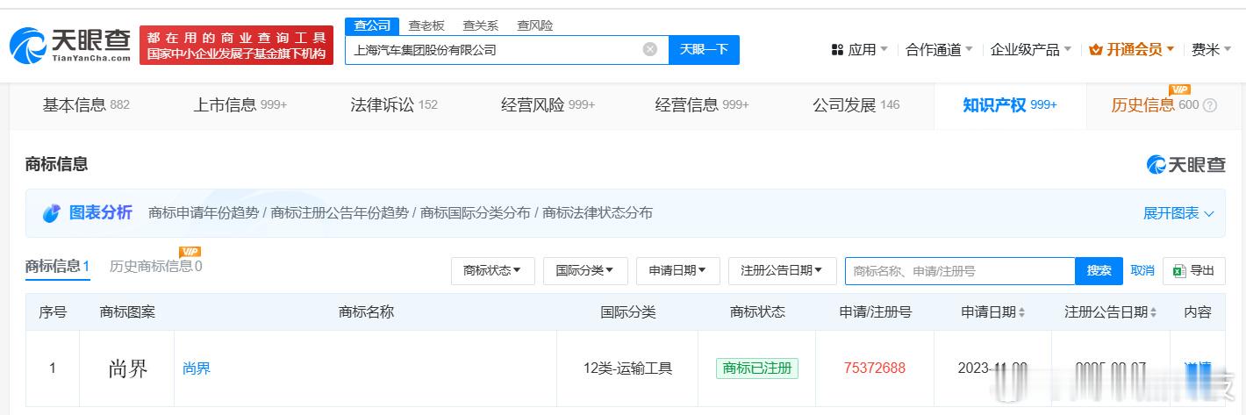
Task: Click the 商标申请年份趋势 chart link
Action: 204,213
